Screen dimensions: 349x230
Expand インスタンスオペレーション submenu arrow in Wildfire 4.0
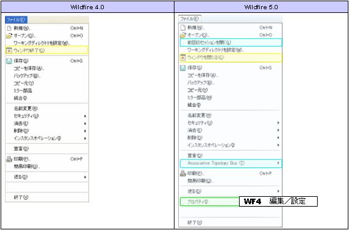point(85,138)
